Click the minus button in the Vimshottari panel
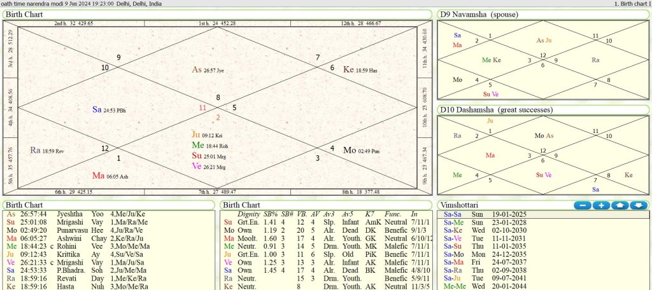This screenshot has height=290, width=652. (583, 205)
